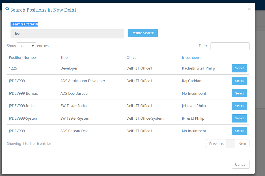Click 'Delhi IT Office1' in the JPDEV99911 row
The height and width of the screenshot is (176, 265).
139,131
